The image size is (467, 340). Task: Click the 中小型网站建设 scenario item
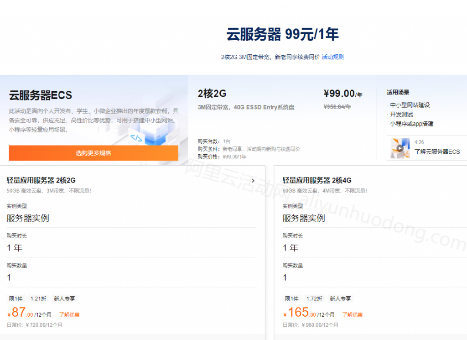pyautogui.click(x=410, y=105)
